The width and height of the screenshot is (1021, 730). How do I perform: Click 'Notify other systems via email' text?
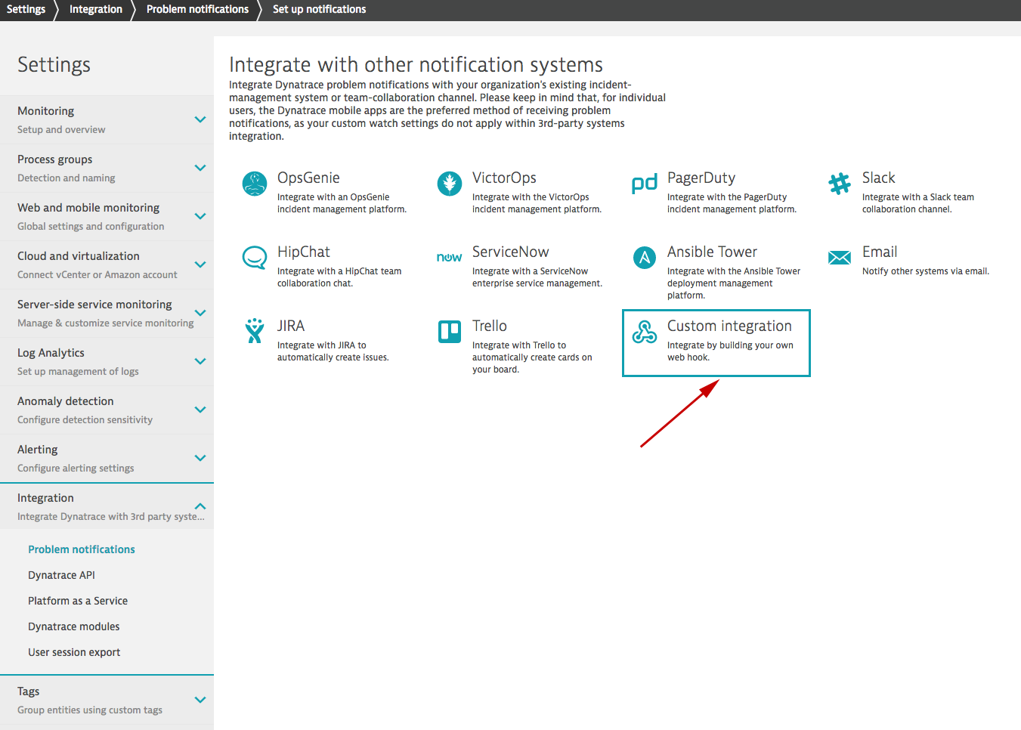tap(926, 271)
